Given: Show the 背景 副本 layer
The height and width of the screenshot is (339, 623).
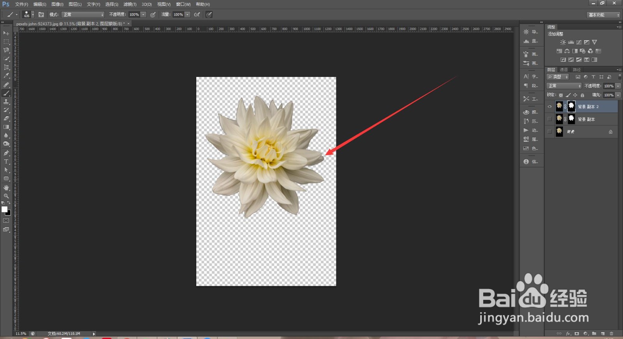Looking at the screenshot, I should pyautogui.click(x=550, y=119).
